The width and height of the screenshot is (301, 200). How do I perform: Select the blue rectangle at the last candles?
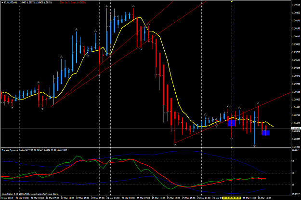(x=266, y=133)
